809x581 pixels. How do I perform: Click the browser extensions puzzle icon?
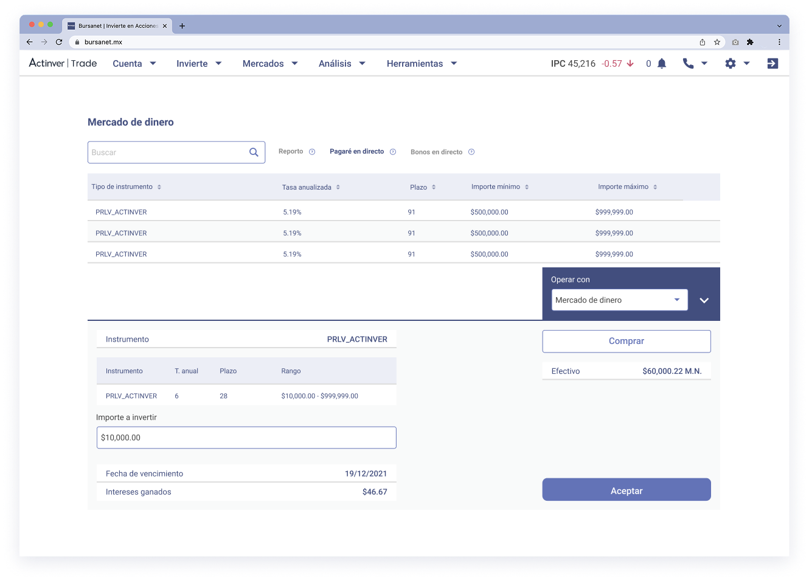point(750,42)
